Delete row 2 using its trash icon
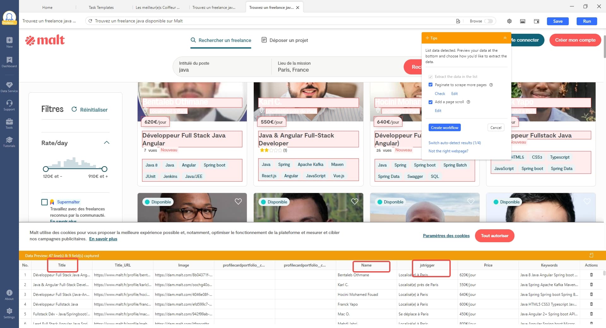Screen dimensions: 606x328 pos(591,284)
